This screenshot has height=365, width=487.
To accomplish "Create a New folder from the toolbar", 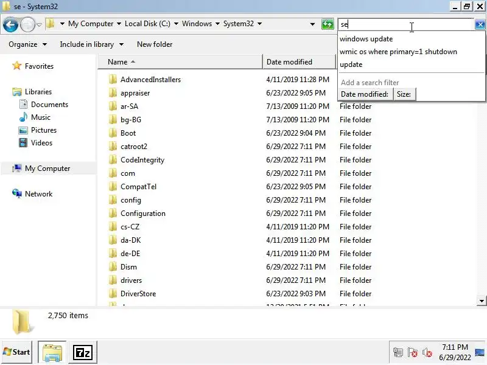I will point(155,44).
